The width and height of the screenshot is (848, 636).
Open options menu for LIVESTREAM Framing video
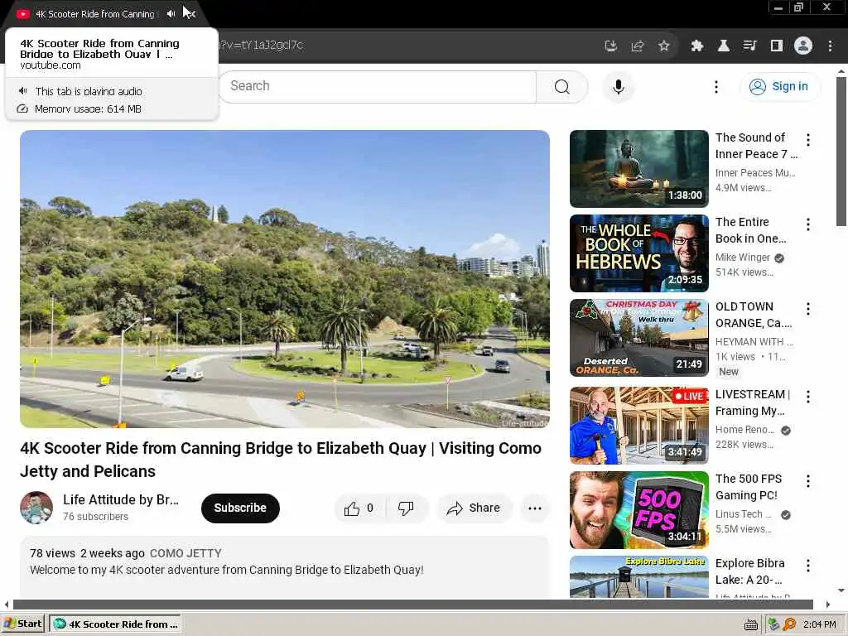point(808,397)
